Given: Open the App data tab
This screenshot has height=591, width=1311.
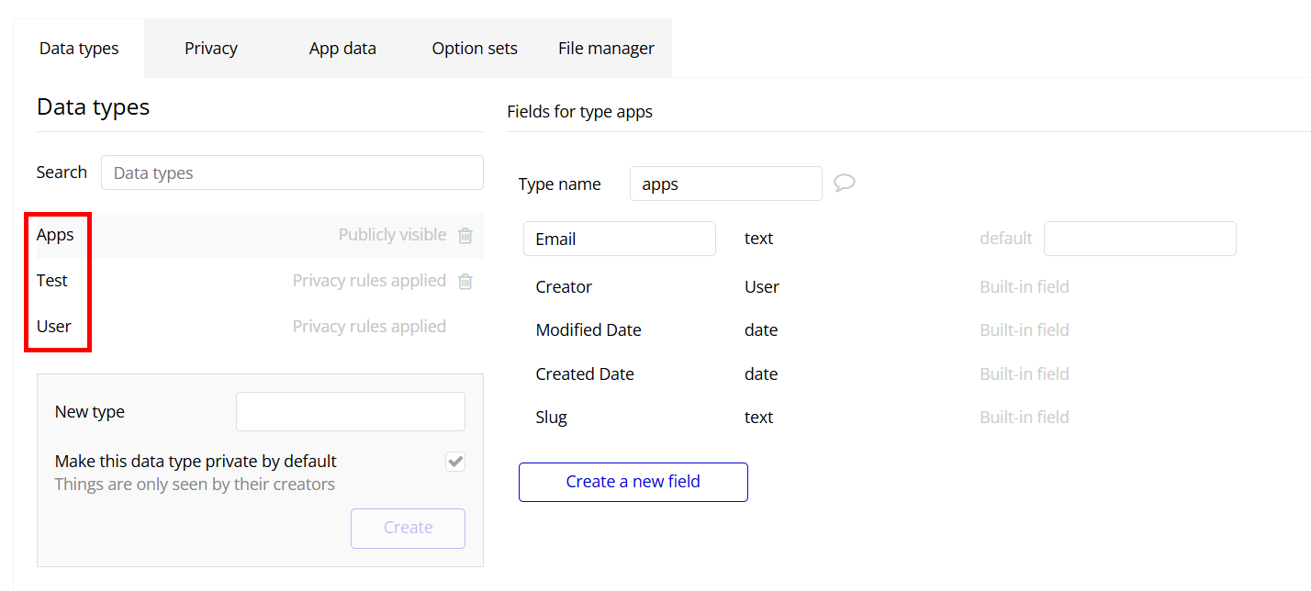Looking at the screenshot, I should 342,49.
